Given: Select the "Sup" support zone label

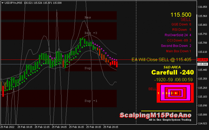Looking at the screenshot, I should pos(88,68).
